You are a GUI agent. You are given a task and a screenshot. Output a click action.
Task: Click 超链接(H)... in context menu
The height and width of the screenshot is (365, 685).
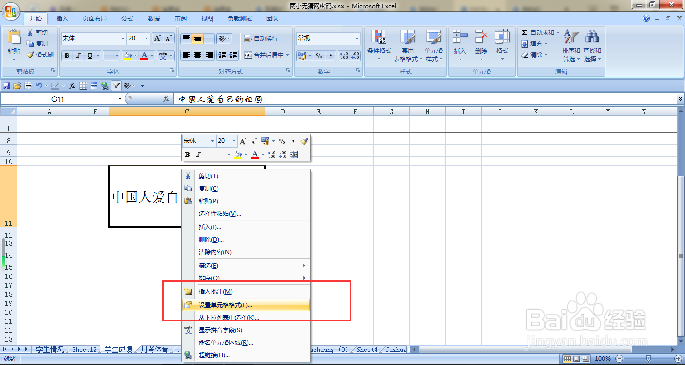pos(246,355)
